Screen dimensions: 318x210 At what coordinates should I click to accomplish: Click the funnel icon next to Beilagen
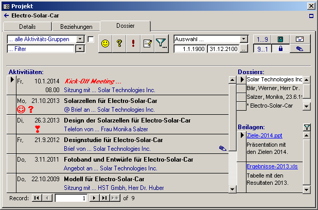coord(307,127)
